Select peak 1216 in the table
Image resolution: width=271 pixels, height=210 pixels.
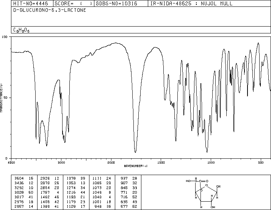(x=71, y=192)
